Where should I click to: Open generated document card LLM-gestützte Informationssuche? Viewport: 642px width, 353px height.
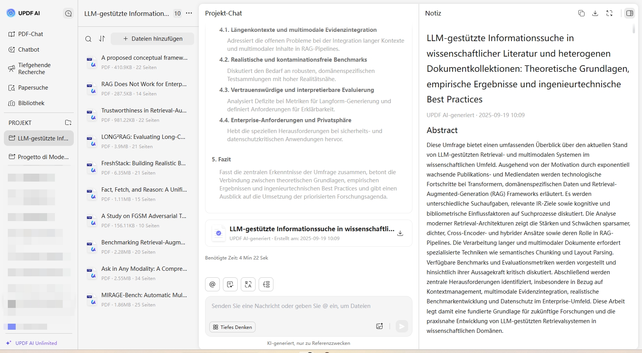pyautogui.click(x=309, y=233)
